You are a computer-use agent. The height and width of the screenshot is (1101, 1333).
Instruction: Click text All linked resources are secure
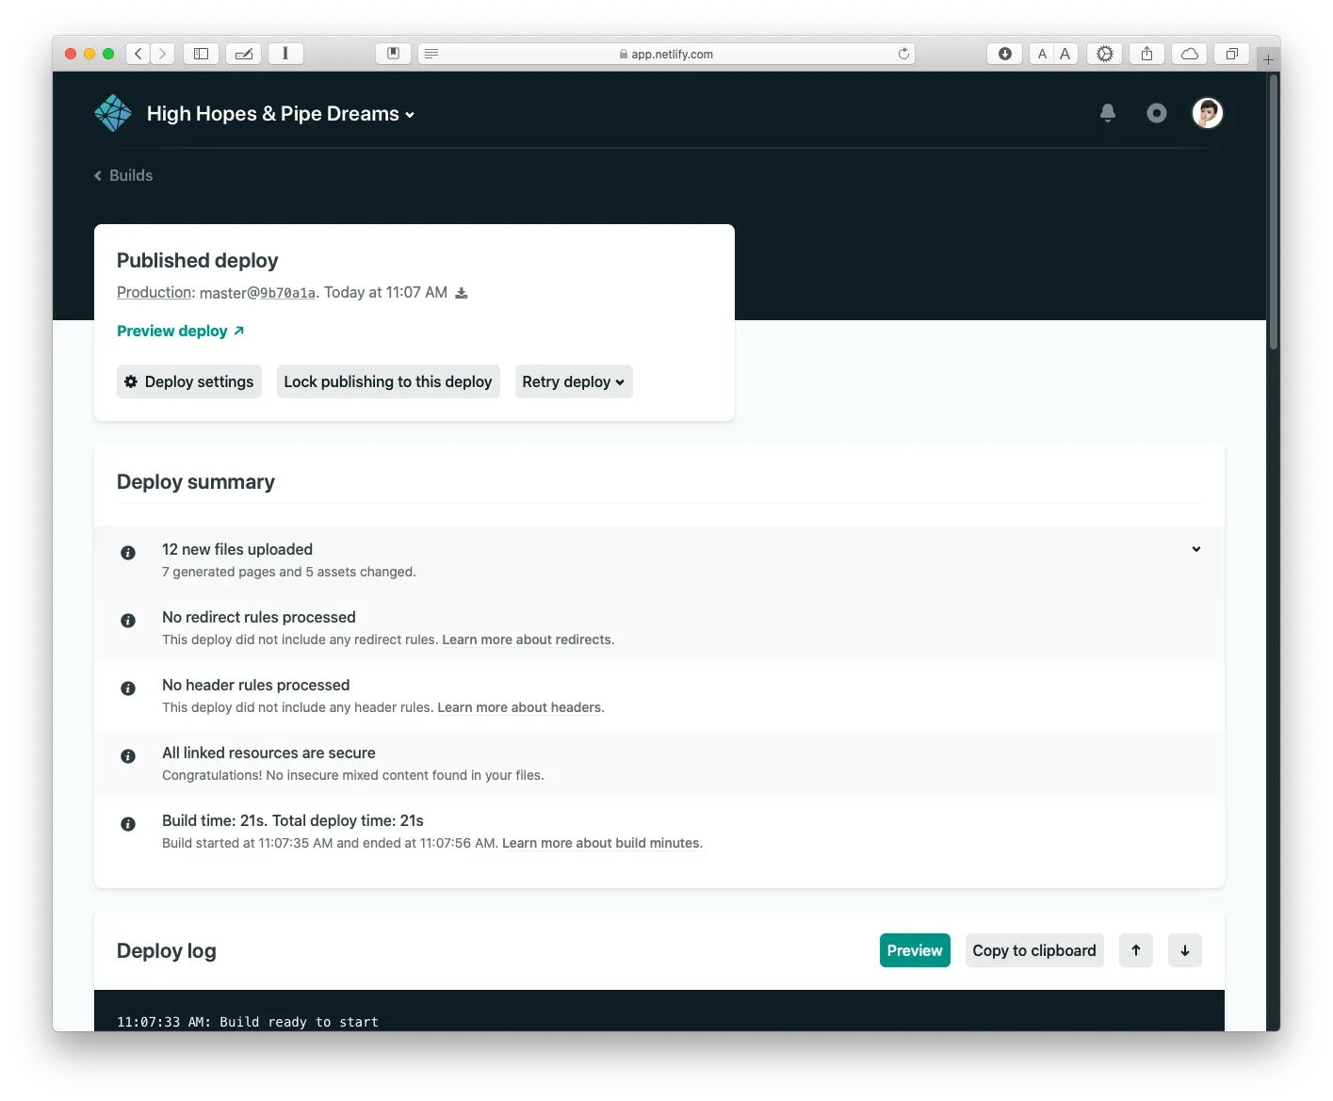pos(268,753)
